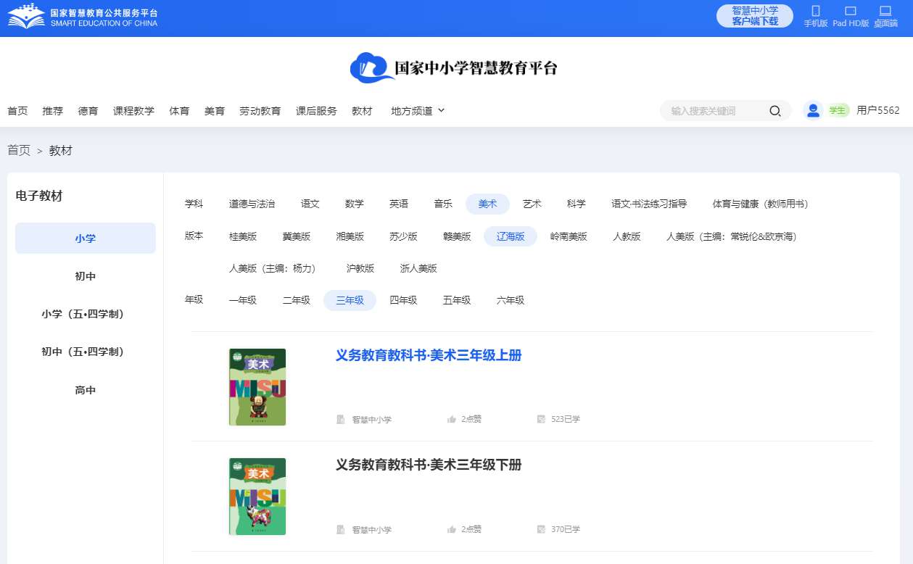Open the 体育 nav item

[x=179, y=111]
